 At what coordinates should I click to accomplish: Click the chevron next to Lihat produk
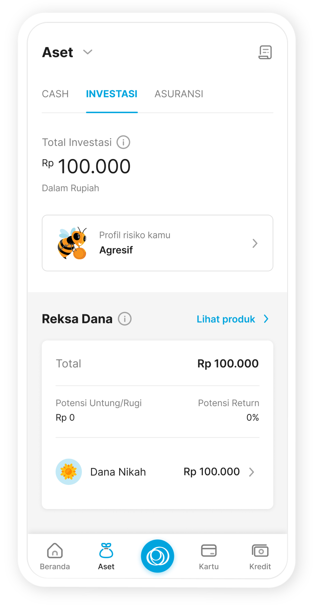tap(266, 319)
